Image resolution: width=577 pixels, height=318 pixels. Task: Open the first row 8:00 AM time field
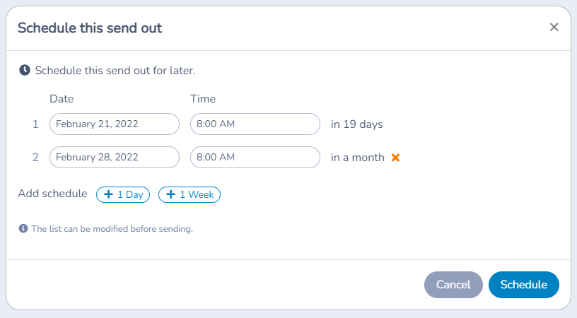coord(255,124)
